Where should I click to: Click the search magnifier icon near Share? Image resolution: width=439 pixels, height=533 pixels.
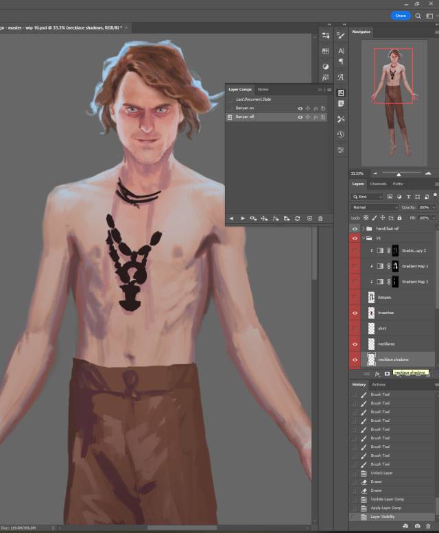tap(418, 15)
